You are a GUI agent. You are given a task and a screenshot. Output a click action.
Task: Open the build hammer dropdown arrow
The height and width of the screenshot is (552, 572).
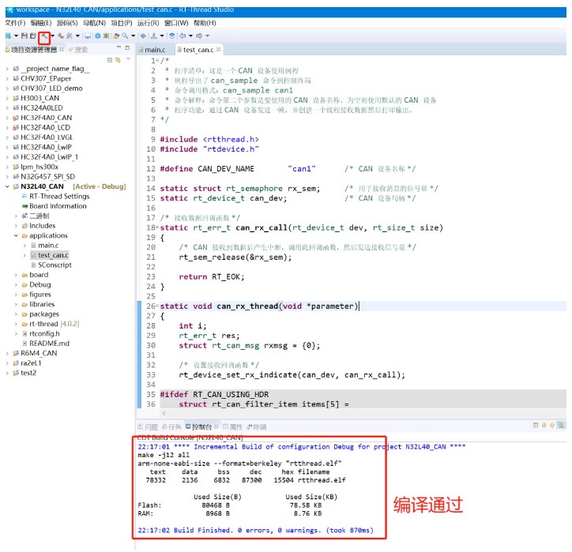tap(52, 36)
